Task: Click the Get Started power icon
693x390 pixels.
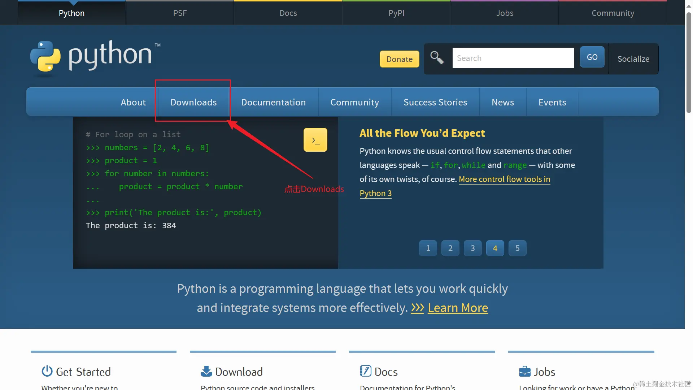Action: click(x=47, y=371)
